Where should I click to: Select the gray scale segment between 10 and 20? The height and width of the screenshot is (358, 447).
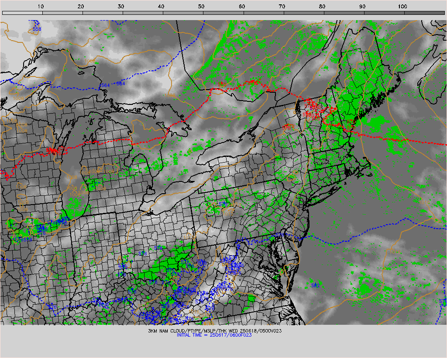(63, 13)
